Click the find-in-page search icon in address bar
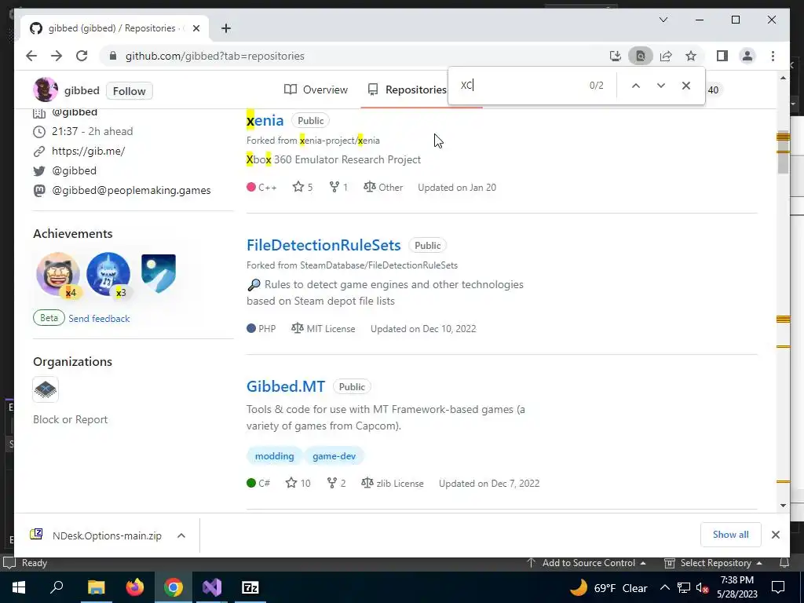804x603 pixels. [x=641, y=56]
